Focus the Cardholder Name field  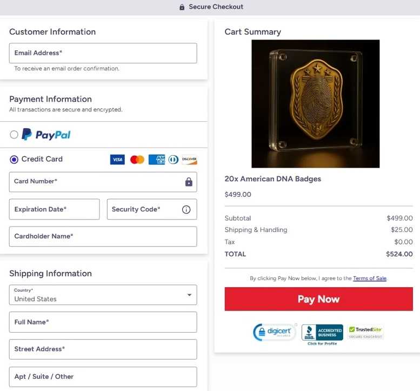pos(103,236)
